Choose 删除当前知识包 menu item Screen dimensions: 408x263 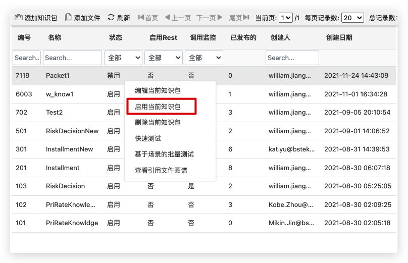click(x=158, y=122)
